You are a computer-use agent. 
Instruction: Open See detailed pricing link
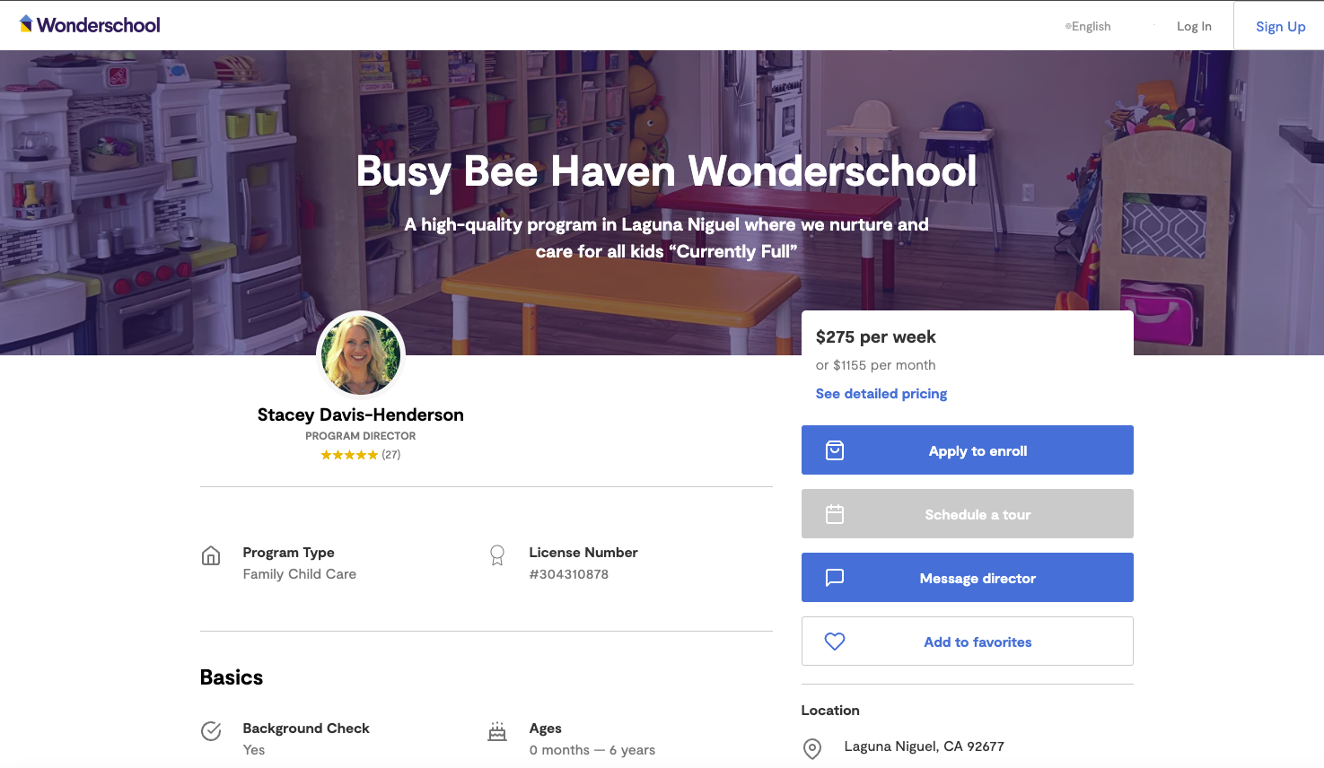pos(881,394)
